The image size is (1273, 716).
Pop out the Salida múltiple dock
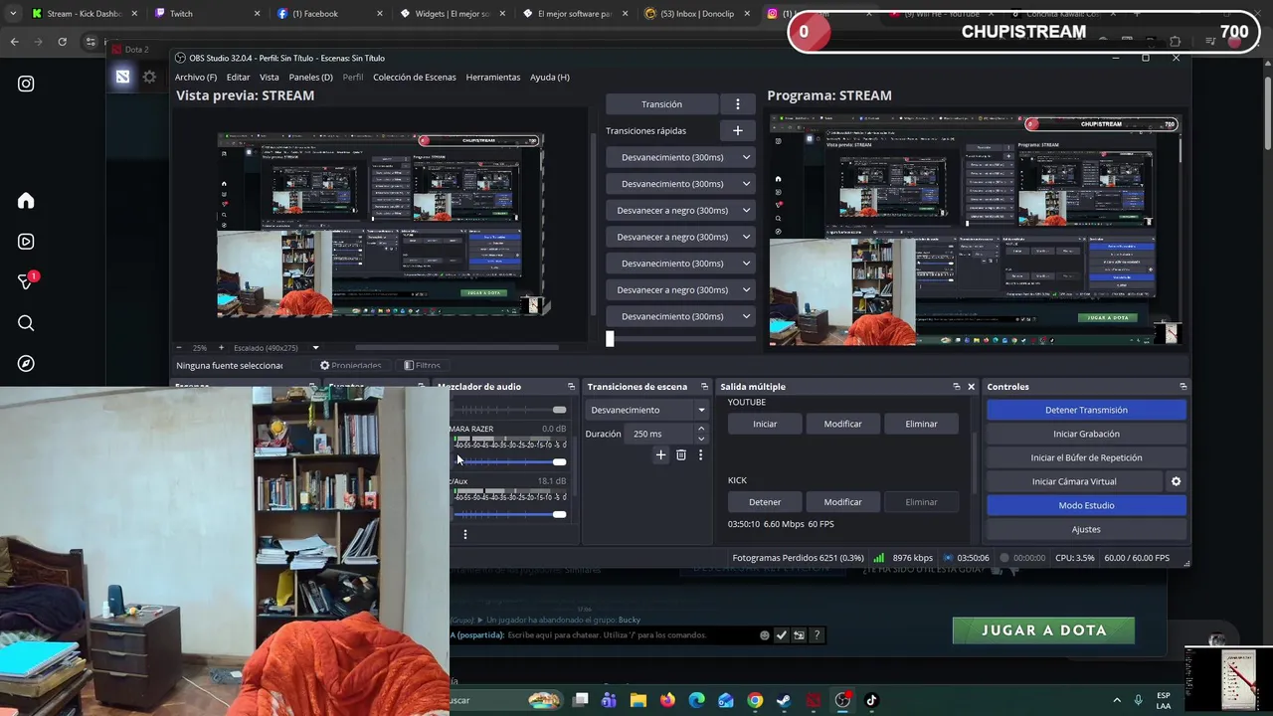[956, 387]
